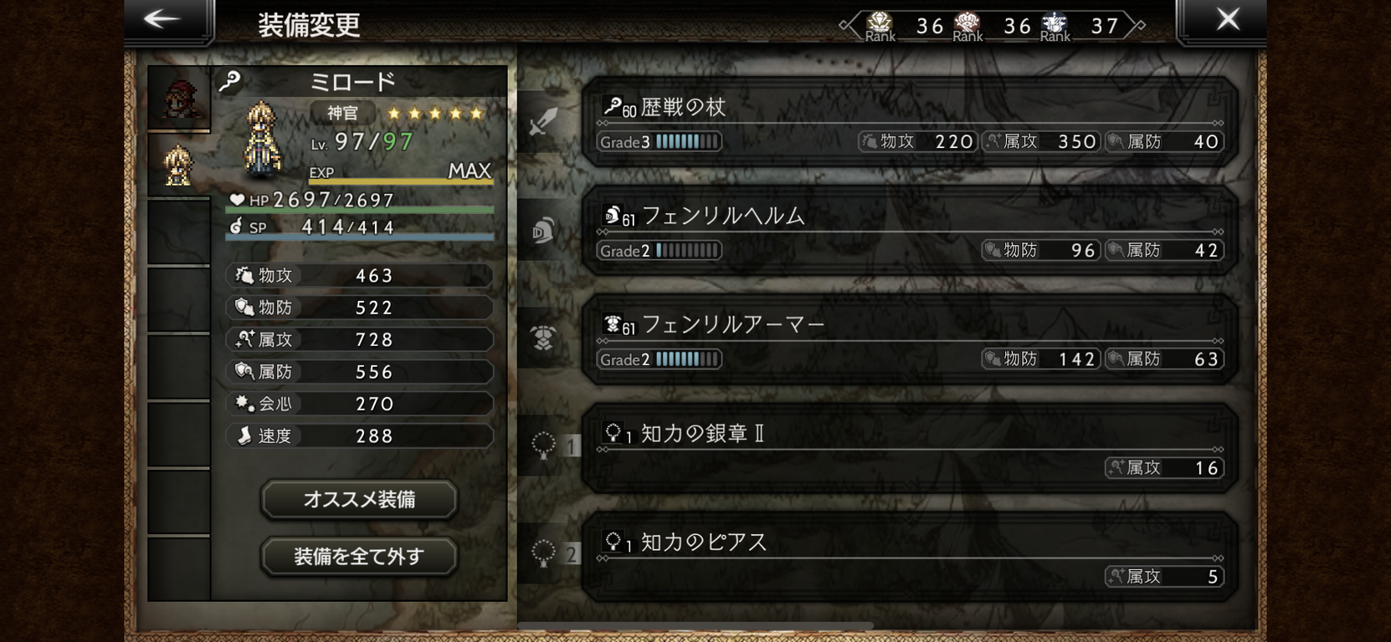Open the 知力の銀章 II accessory entry

[909, 449]
